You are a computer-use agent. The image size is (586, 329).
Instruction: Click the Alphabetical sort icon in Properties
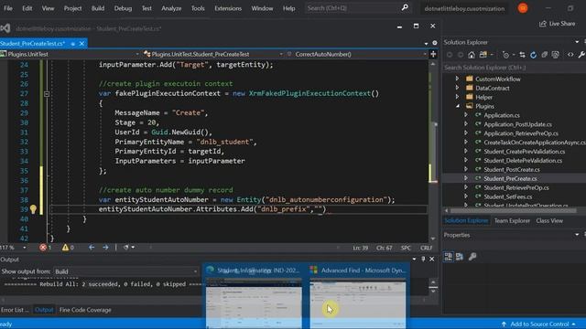tap(460, 257)
